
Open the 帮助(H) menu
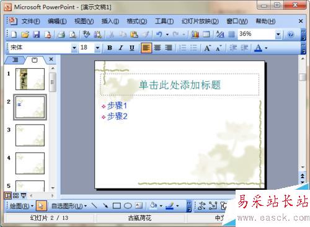click(265, 21)
